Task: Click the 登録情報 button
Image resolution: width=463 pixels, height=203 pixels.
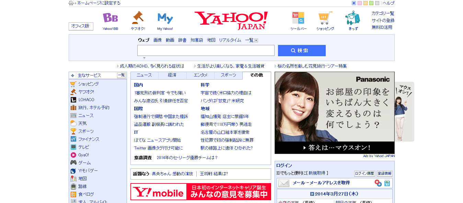Action: [385, 174]
